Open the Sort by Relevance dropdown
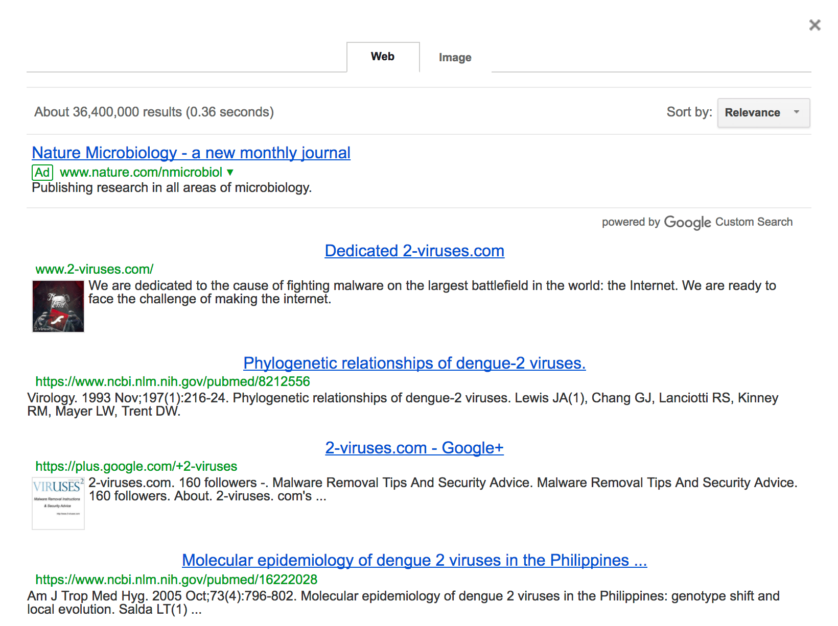The image size is (838, 626). pyautogui.click(x=763, y=113)
